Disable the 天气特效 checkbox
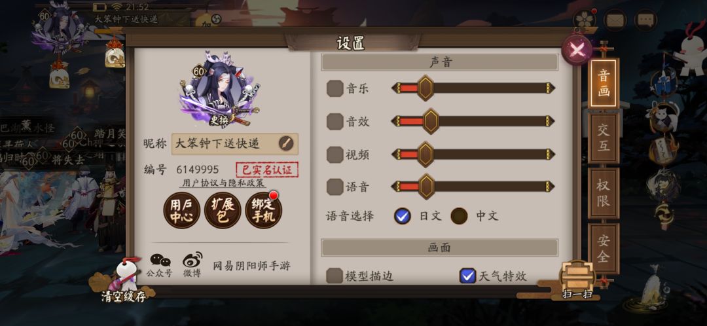 [467, 276]
